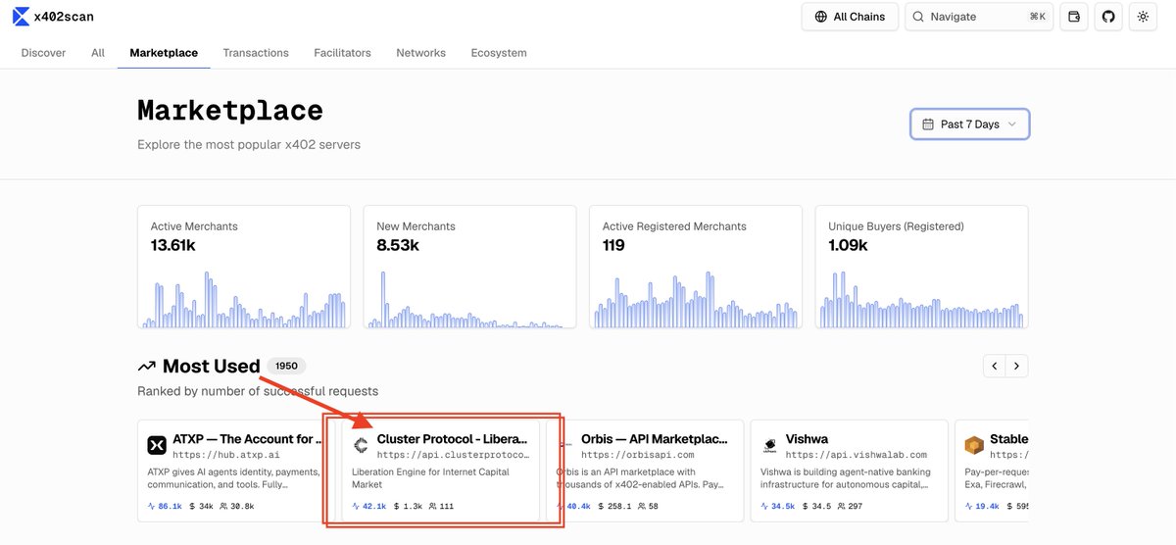Click the 34.5k requests stat on Vishwa
1176x545 pixels.
(x=777, y=507)
